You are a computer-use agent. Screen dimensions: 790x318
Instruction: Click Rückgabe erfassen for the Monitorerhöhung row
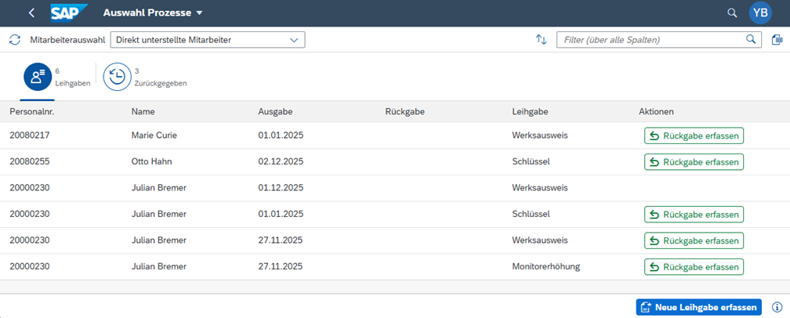[694, 267]
